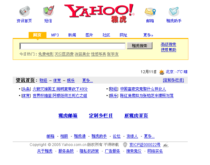
Task: Expand 更多... in the bottom services row
Action: [x=149, y=136]
